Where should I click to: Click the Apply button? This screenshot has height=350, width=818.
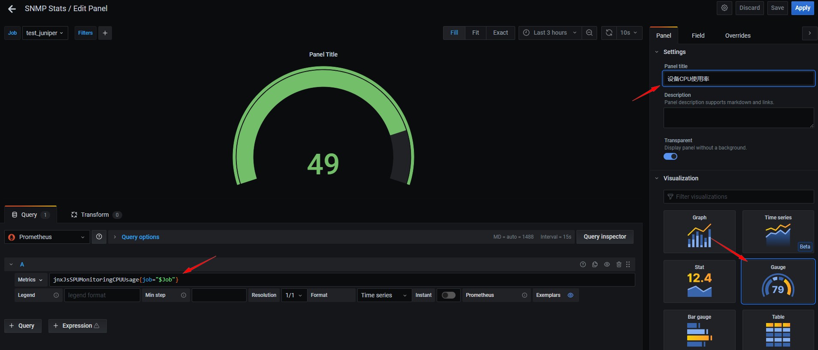(x=802, y=8)
